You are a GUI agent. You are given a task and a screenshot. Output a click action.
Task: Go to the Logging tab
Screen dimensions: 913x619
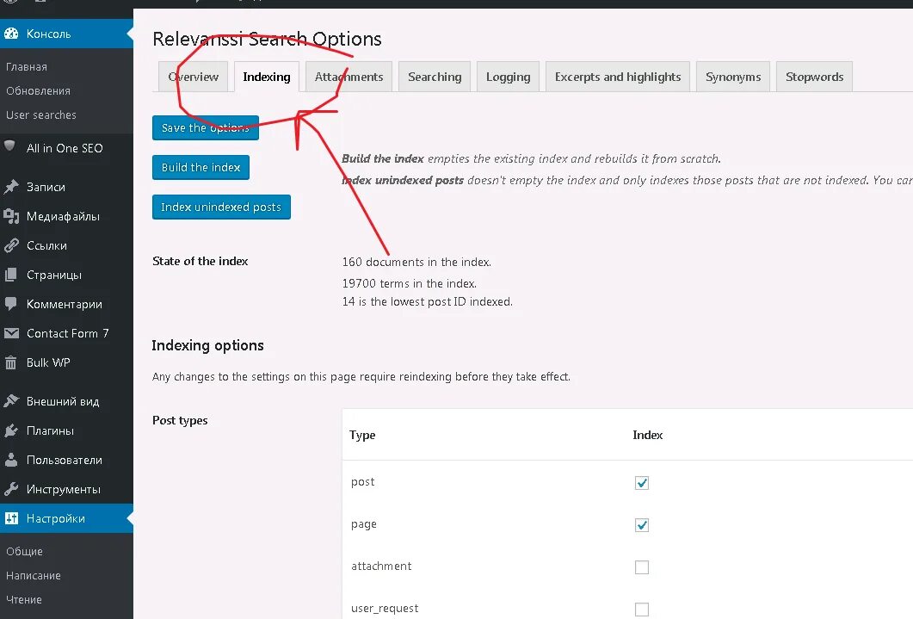click(509, 77)
